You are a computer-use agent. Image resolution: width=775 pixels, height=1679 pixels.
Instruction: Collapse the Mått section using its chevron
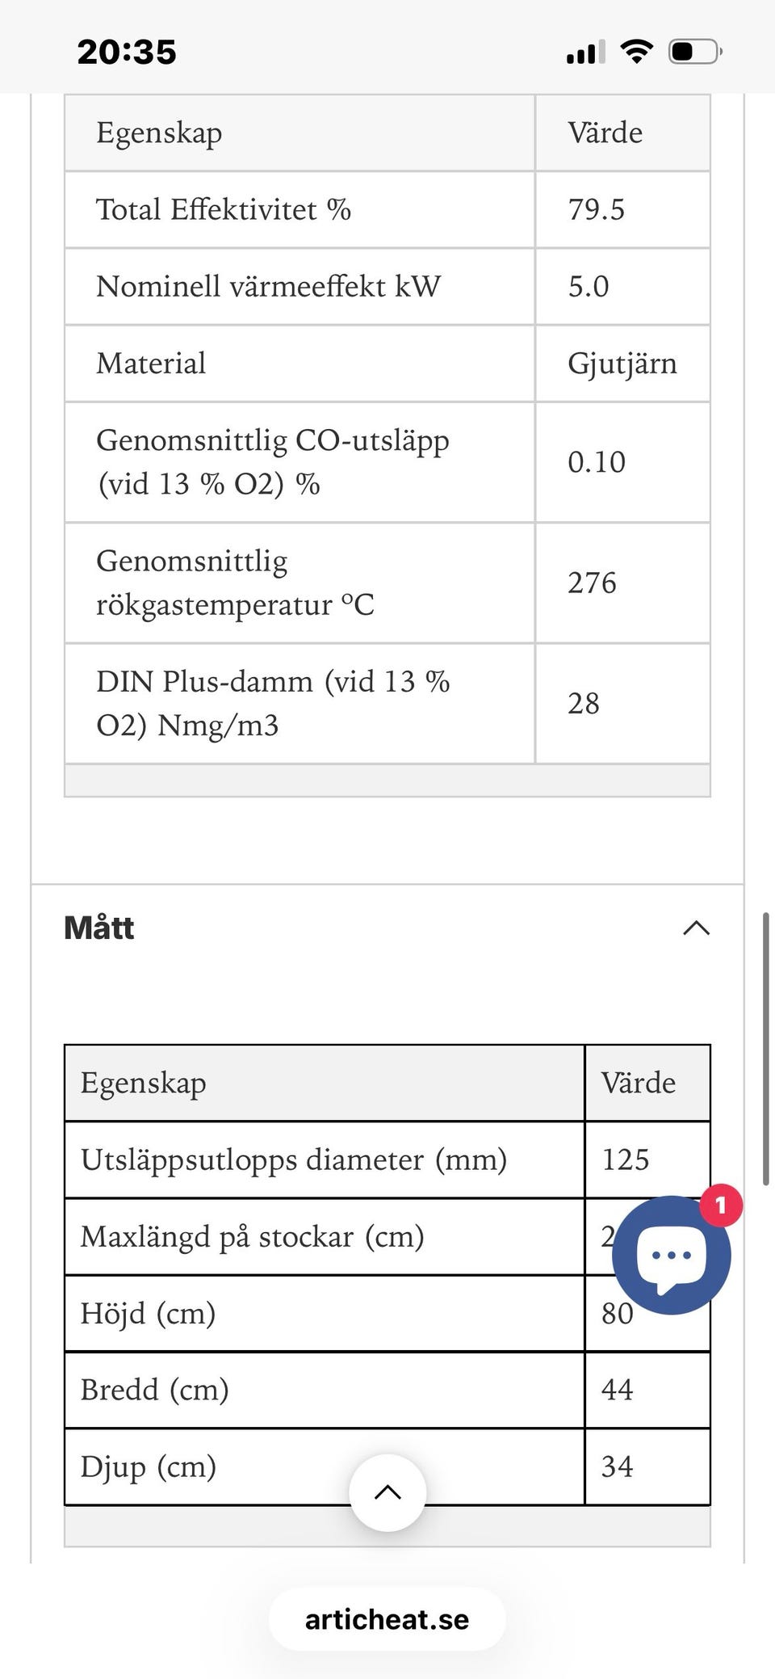(x=696, y=928)
